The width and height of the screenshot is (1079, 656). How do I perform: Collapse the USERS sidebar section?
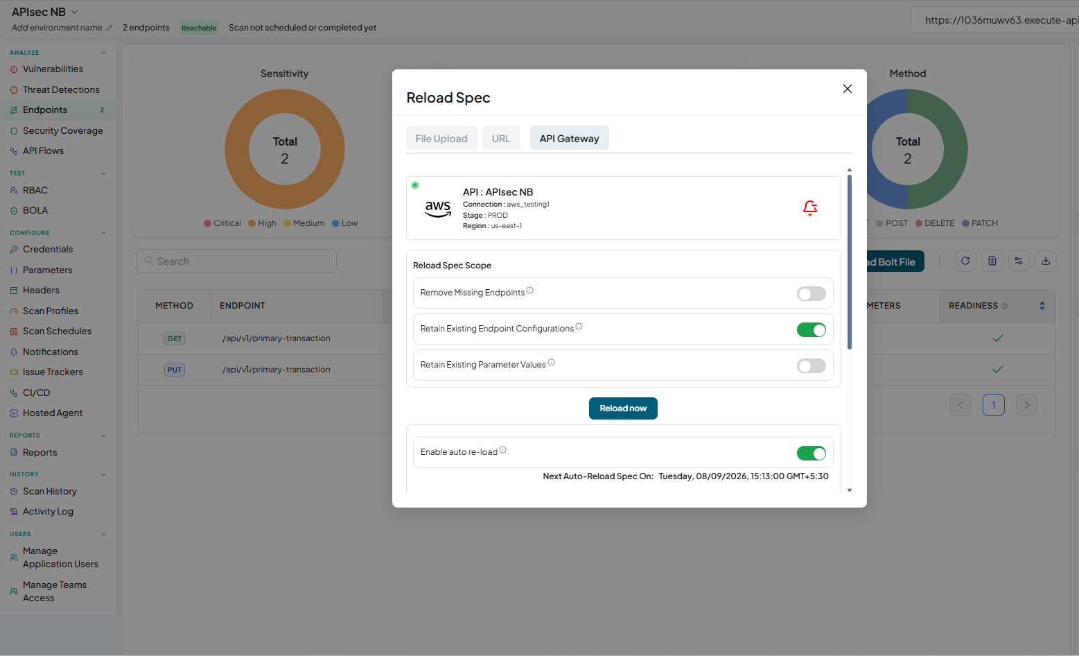104,534
